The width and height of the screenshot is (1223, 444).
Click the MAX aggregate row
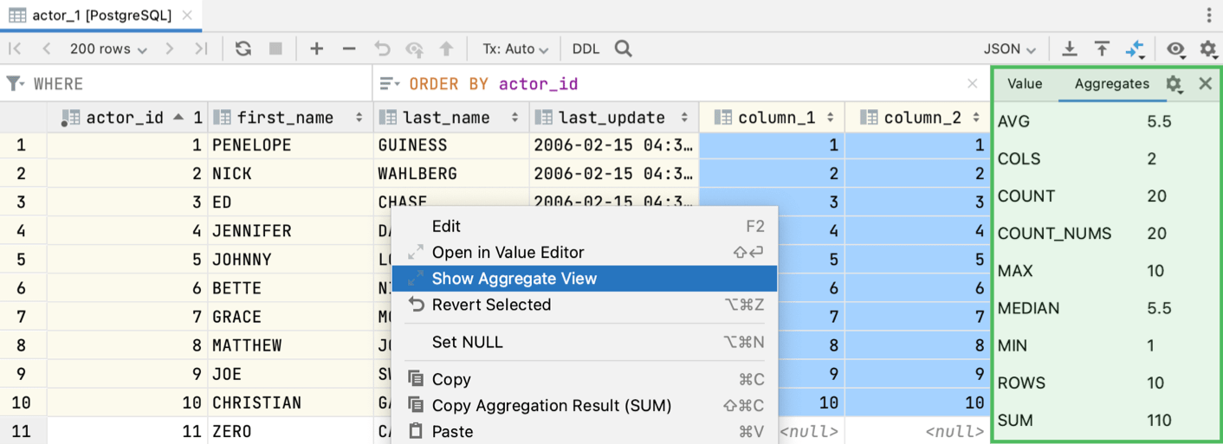click(x=1106, y=271)
